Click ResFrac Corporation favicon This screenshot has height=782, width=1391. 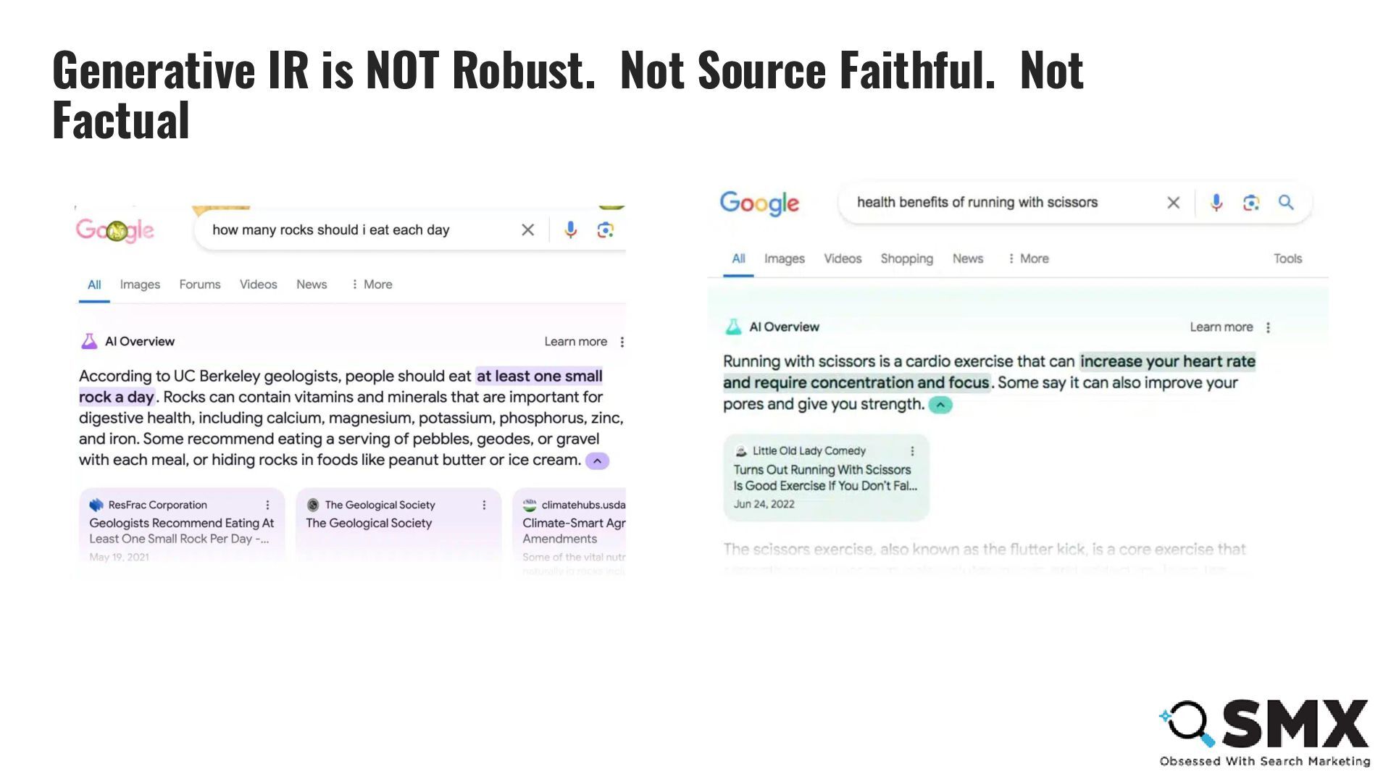pos(96,505)
